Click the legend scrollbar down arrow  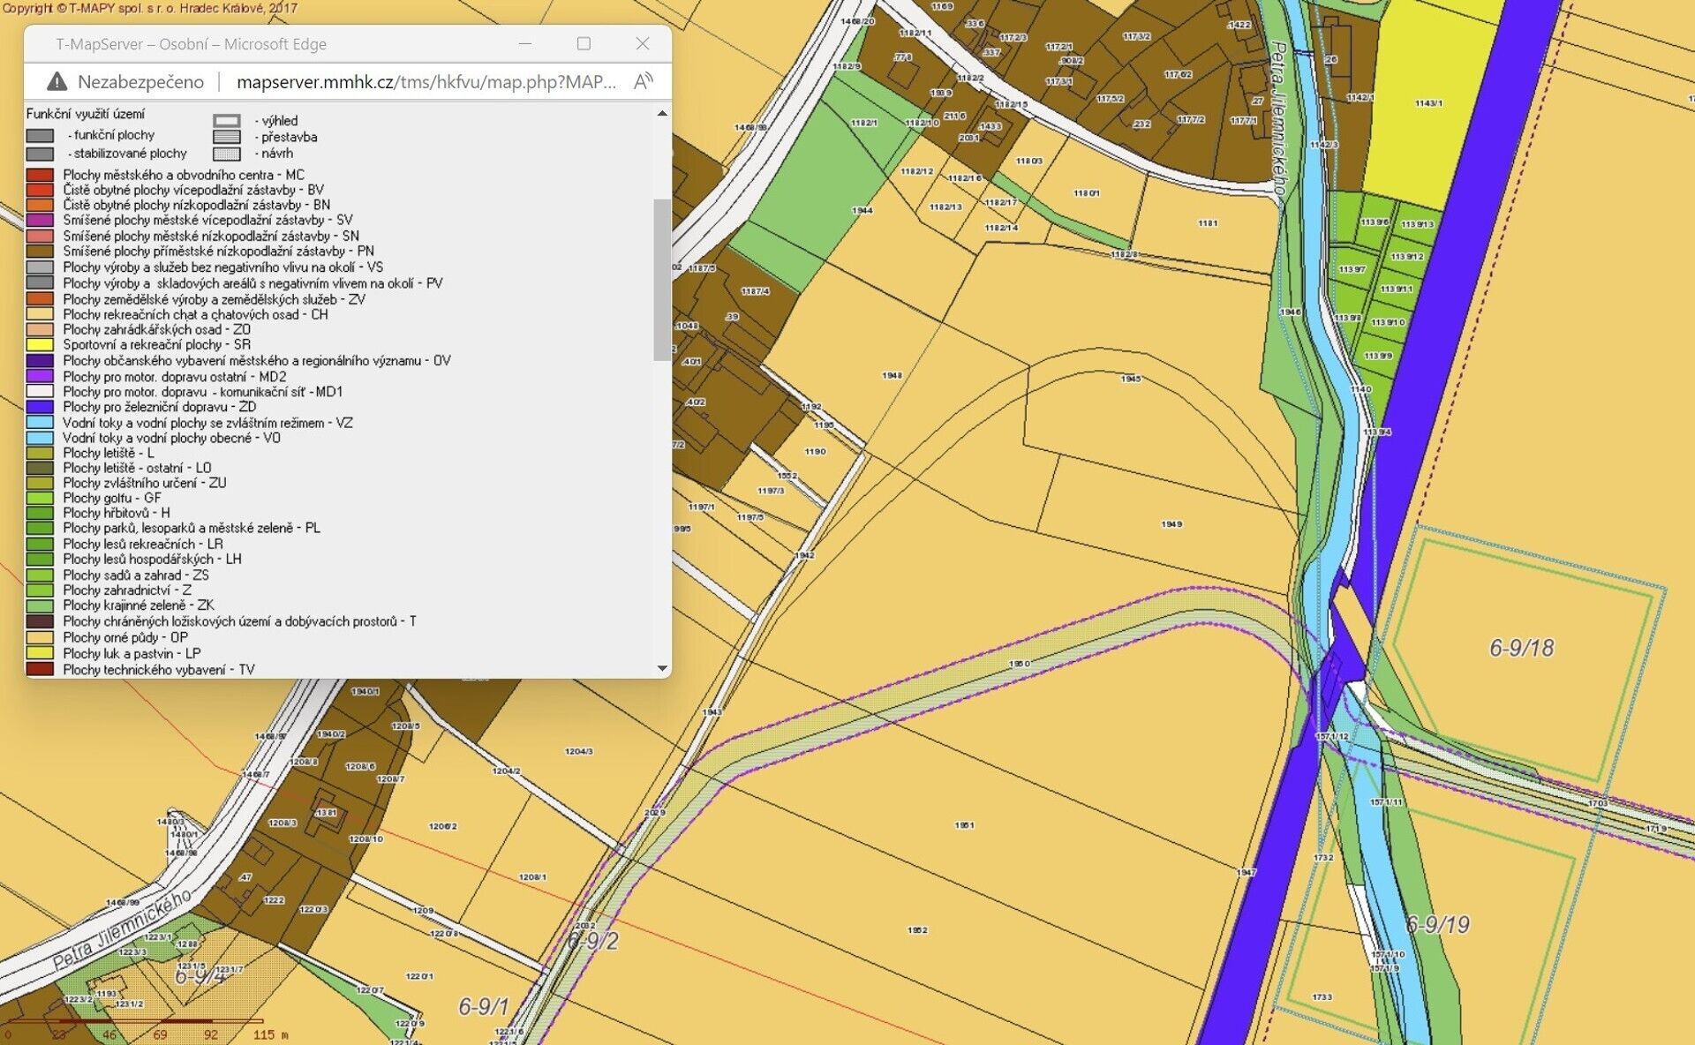coord(662,669)
